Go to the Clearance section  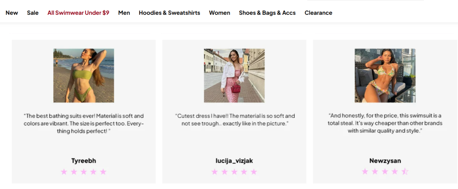(318, 13)
